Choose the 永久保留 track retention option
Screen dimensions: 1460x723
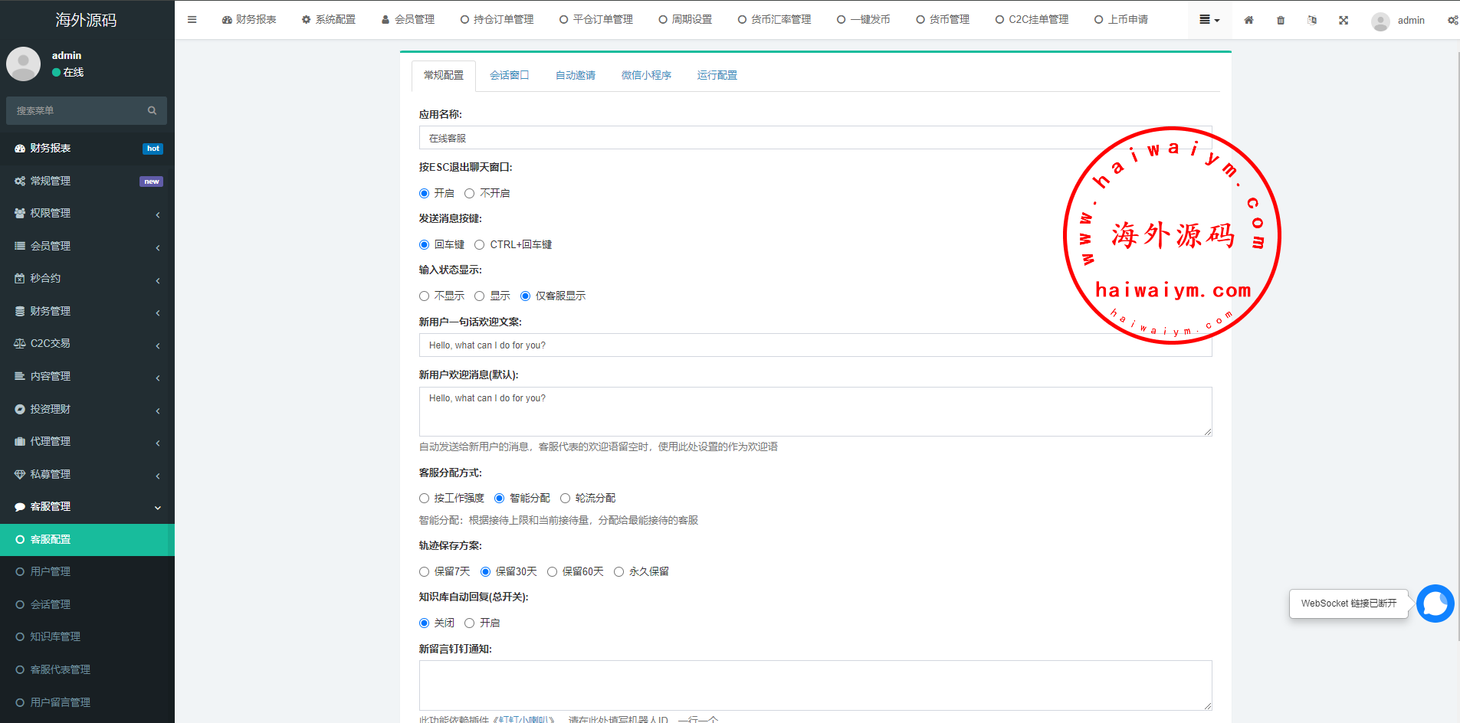click(618, 572)
